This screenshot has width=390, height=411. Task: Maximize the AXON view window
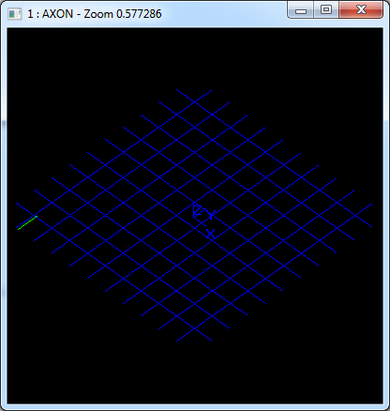click(326, 10)
